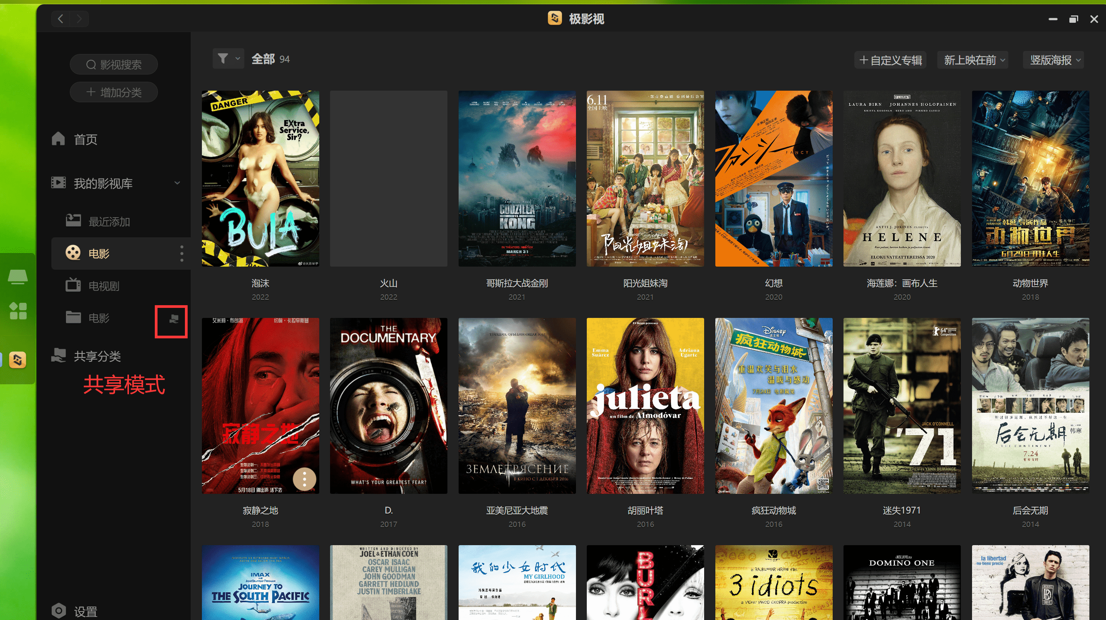
Task: Open the 竖版海报 view dropdown
Action: click(x=1054, y=60)
